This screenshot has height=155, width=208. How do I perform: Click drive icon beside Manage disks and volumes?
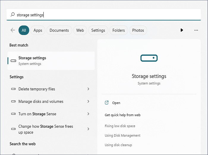coord(13,101)
